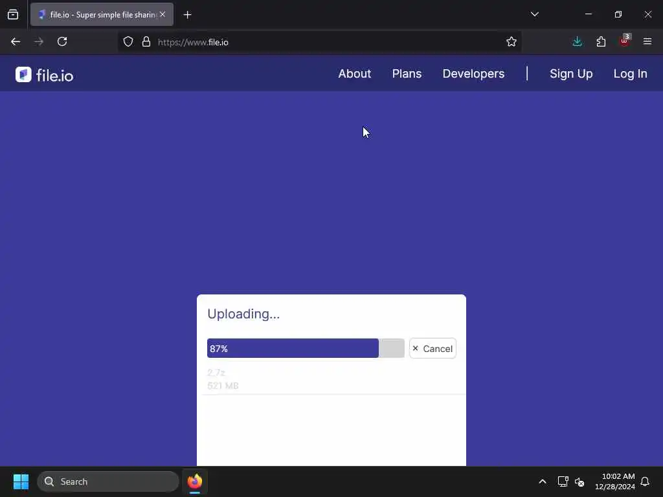View site security padlock info

[146, 42]
